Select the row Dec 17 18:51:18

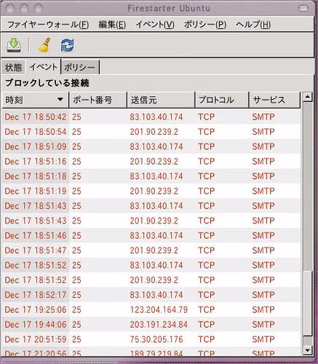[x=151, y=176]
